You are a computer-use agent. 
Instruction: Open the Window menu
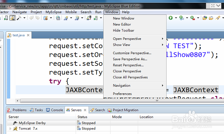[x=112, y=12]
